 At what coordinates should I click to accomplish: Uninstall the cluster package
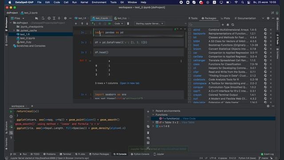click(x=271, y=76)
